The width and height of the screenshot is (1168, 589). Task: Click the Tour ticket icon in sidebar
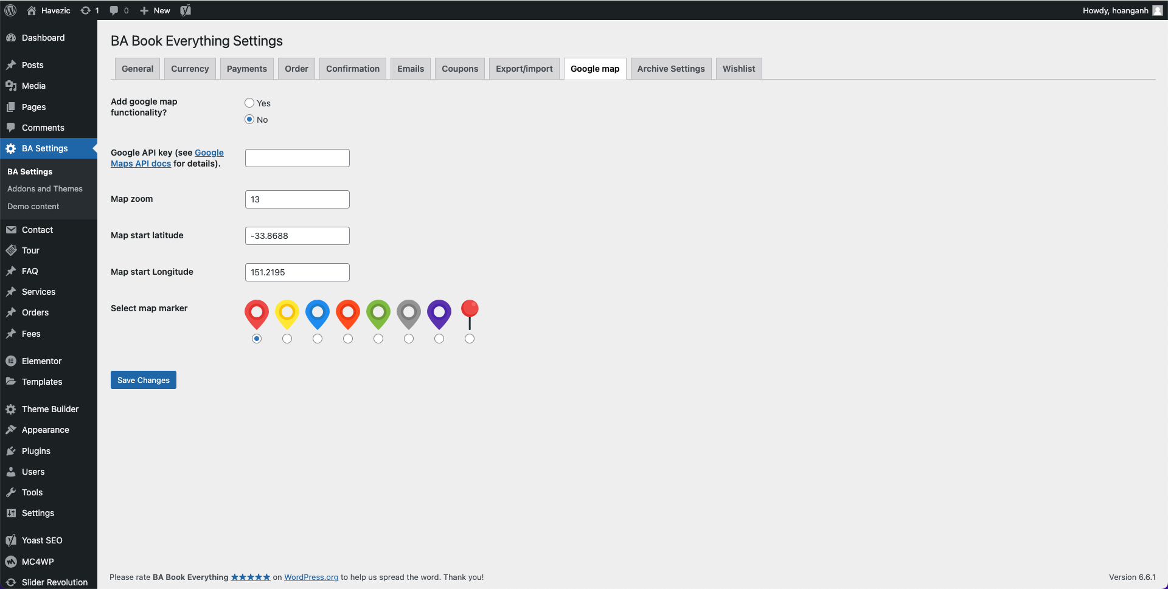(x=11, y=250)
